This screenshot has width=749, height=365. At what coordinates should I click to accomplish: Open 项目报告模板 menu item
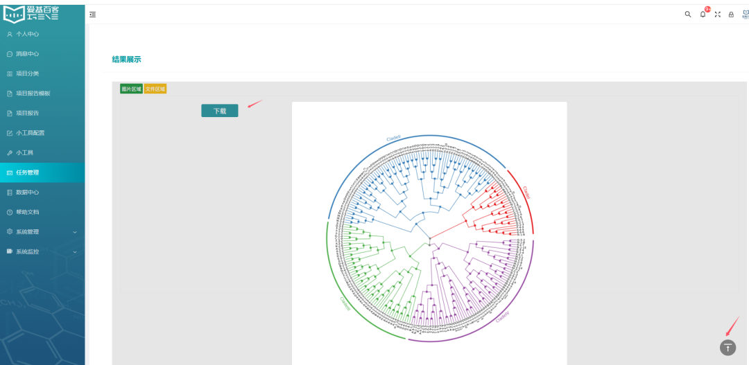tap(42, 94)
